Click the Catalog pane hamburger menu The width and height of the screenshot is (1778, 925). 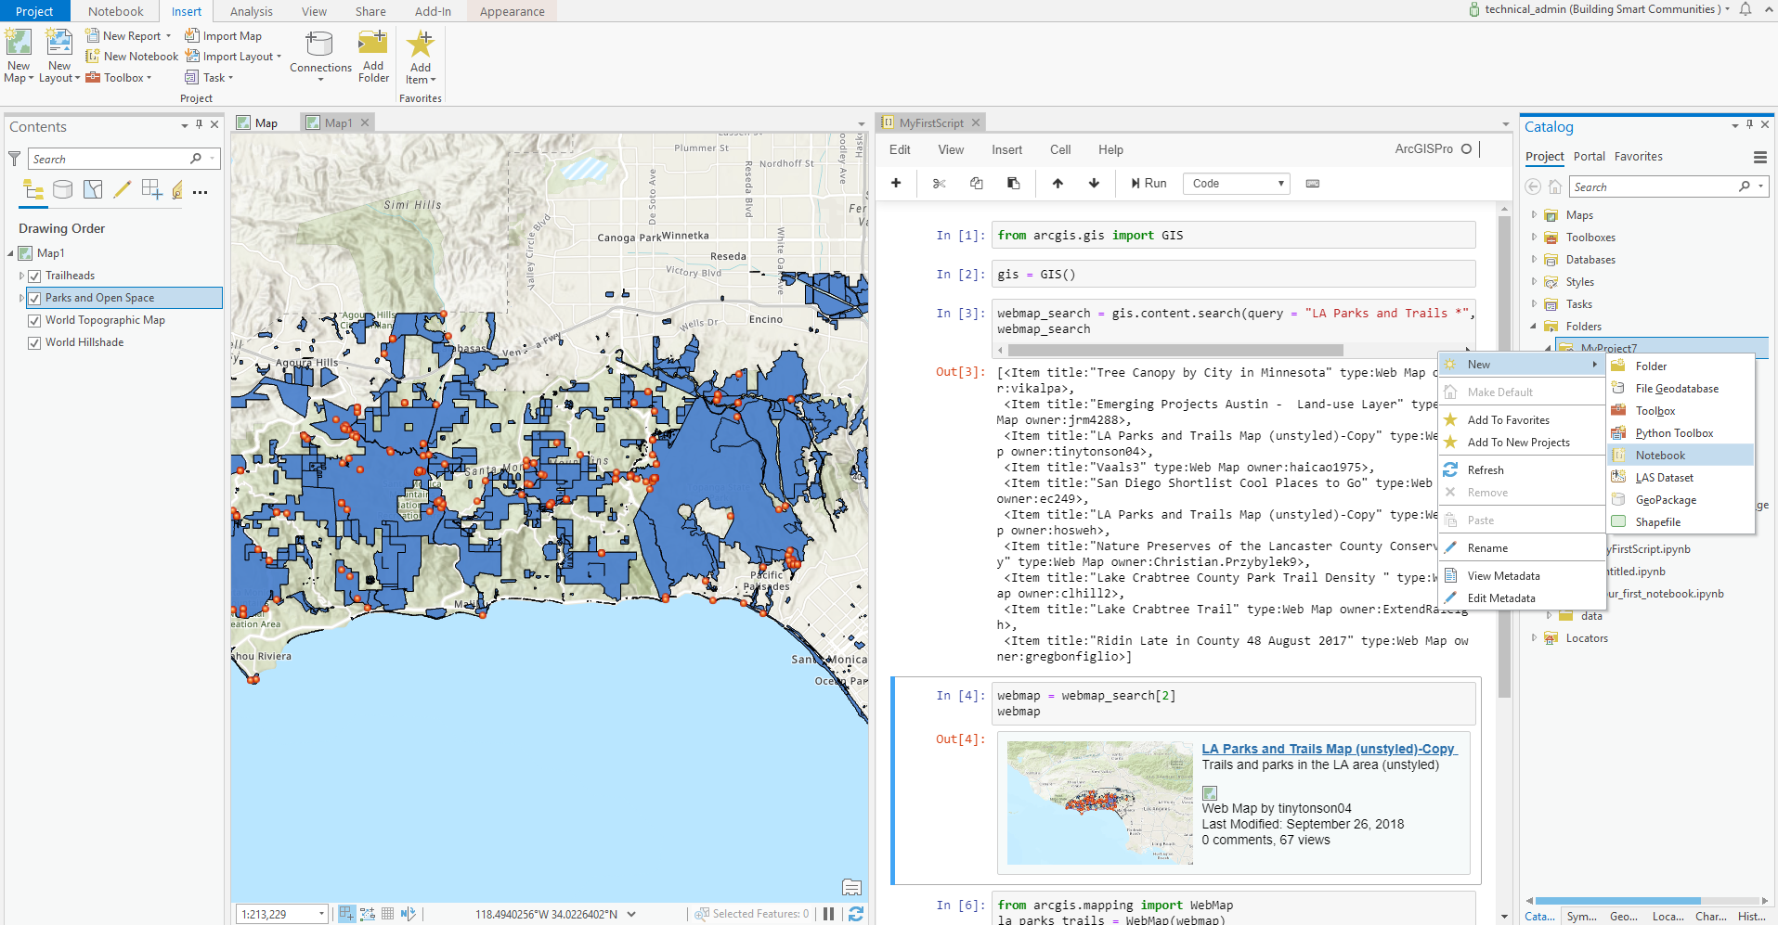pyautogui.click(x=1759, y=157)
